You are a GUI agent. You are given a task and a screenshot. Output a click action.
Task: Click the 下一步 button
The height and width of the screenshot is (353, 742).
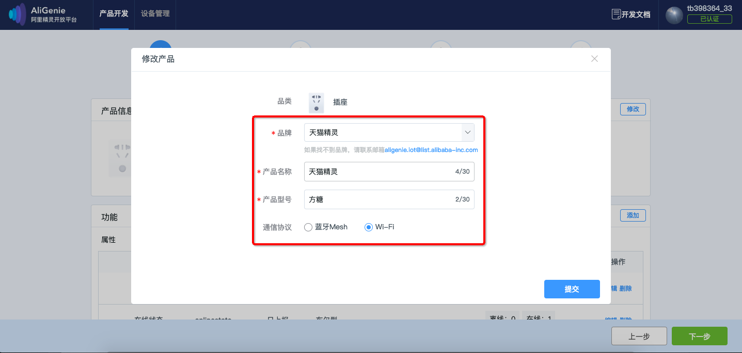click(x=699, y=337)
